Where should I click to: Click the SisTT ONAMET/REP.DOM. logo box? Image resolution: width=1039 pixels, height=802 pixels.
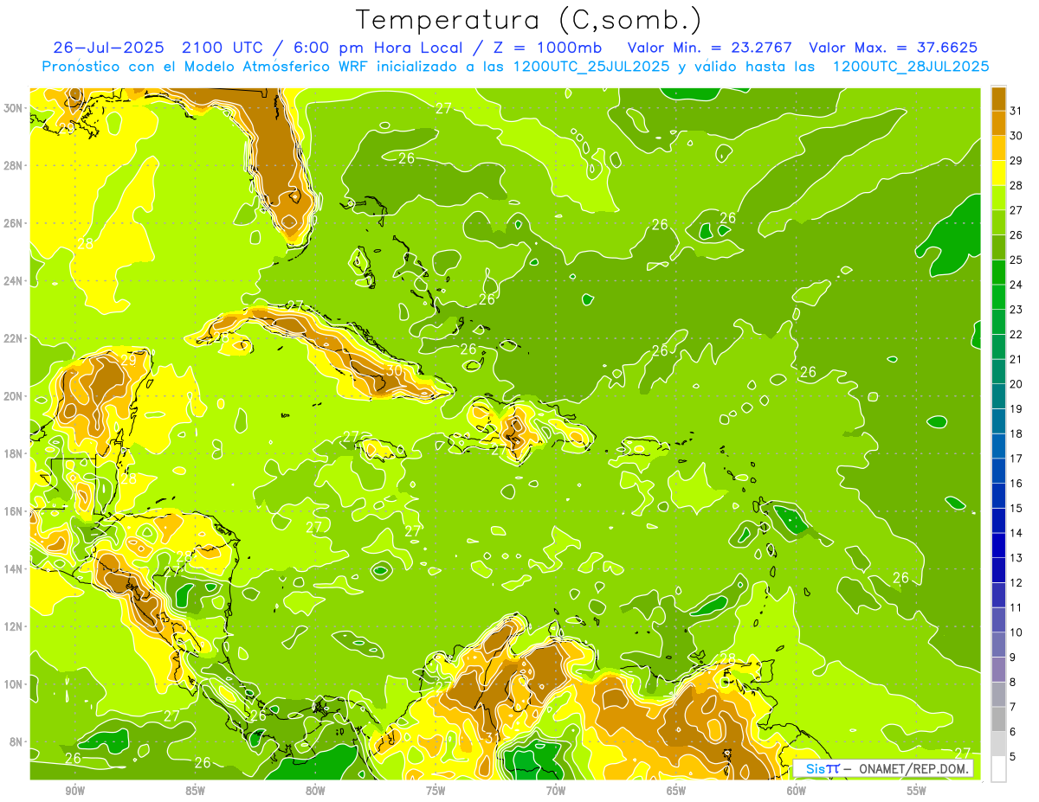tap(883, 768)
